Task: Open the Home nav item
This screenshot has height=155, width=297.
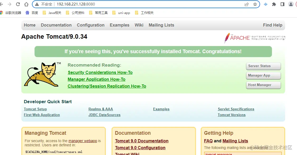Action: coord(30,25)
